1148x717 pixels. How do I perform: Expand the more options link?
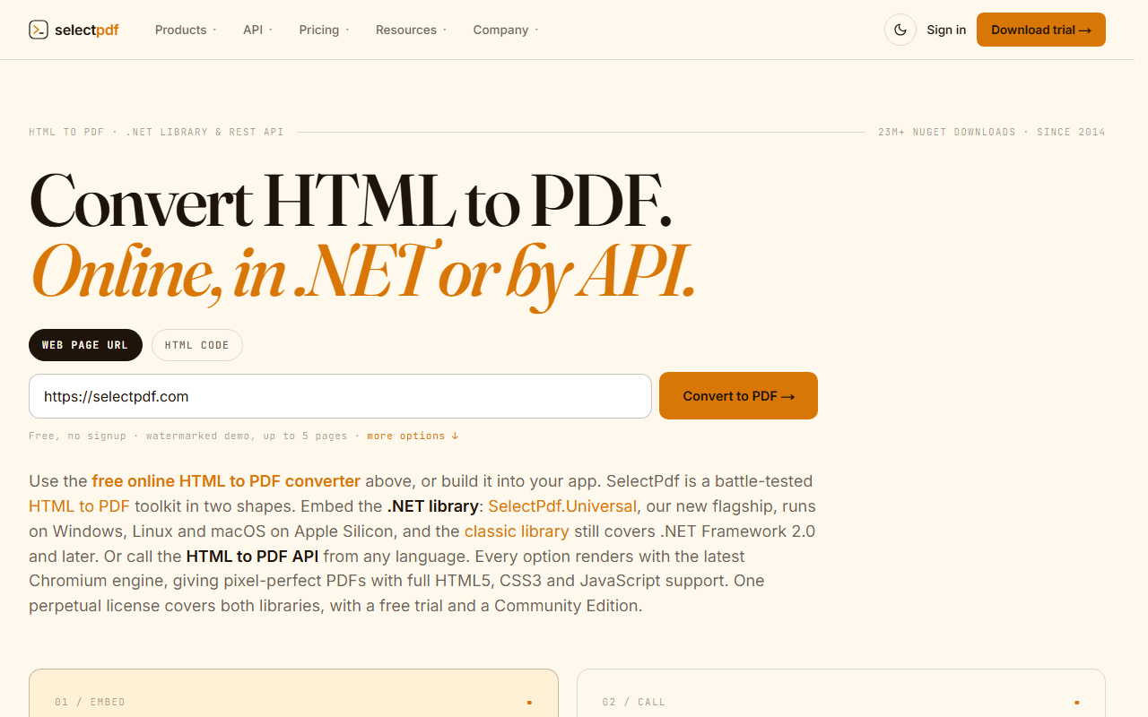413,436
